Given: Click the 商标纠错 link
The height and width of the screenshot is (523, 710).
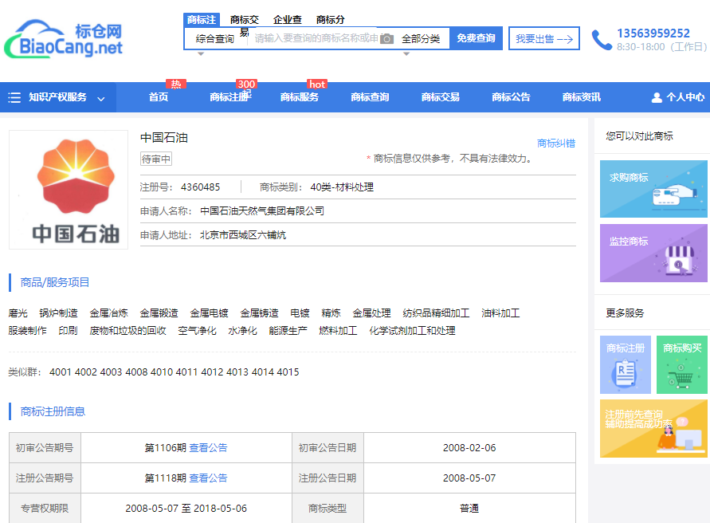Looking at the screenshot, I should pyautogui.click(x=556, y=144).
